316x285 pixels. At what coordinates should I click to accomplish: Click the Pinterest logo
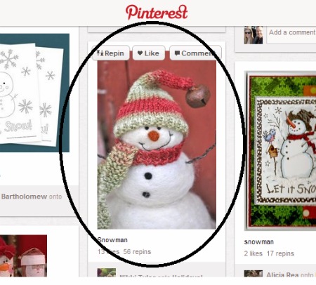157,13
